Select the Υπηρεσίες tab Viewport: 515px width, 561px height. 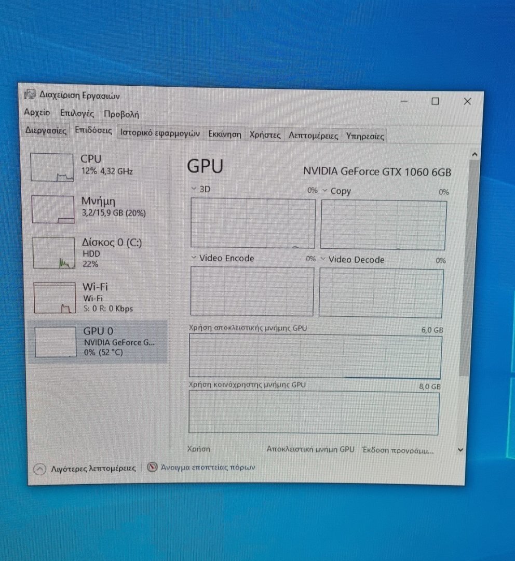[x=365, y=136]
